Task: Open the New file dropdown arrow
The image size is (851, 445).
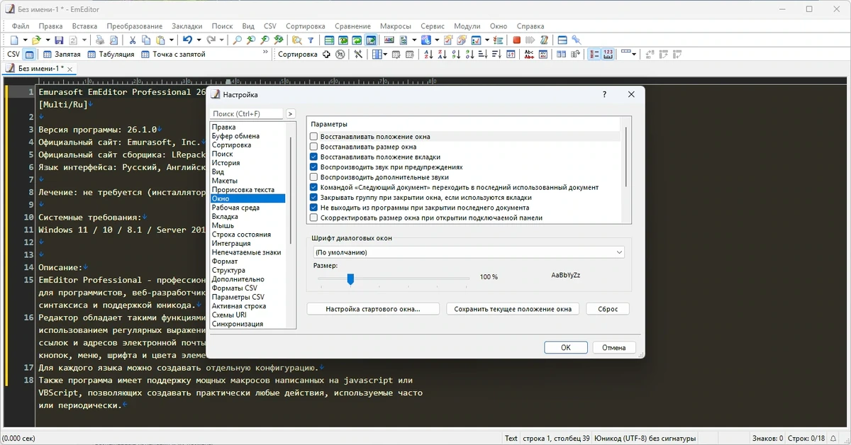Action: click(25, 40)
